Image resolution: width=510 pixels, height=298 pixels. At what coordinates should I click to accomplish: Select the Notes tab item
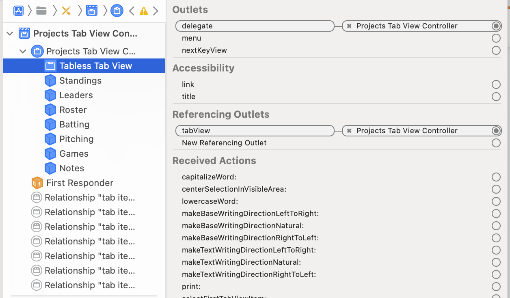(x=84, y=168)
